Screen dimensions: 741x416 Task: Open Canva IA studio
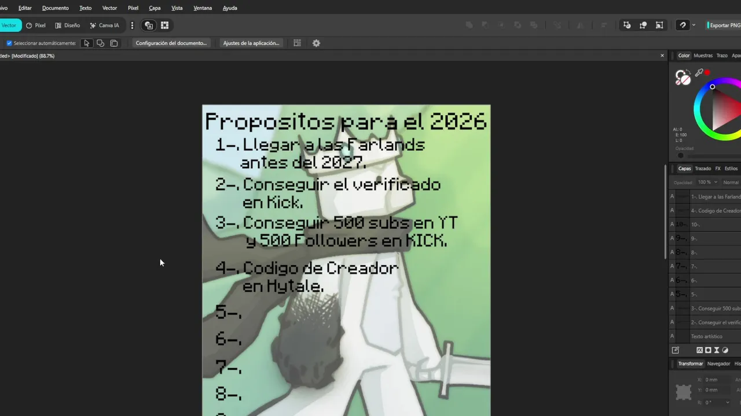pyautogui.click(x=105, y=25)
